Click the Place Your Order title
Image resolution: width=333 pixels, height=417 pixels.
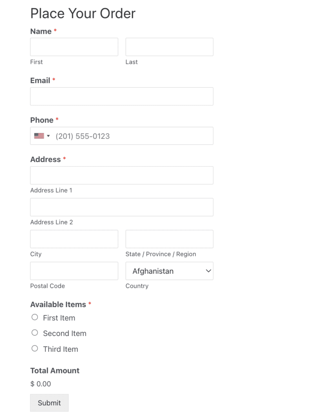pos(82,13)
